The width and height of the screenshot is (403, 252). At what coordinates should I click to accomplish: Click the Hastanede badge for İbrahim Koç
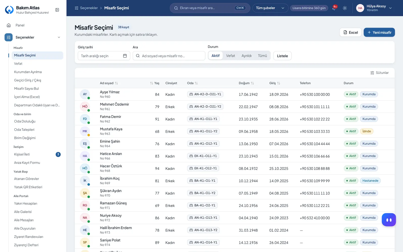pyautogui.click(x=370, y=181)
